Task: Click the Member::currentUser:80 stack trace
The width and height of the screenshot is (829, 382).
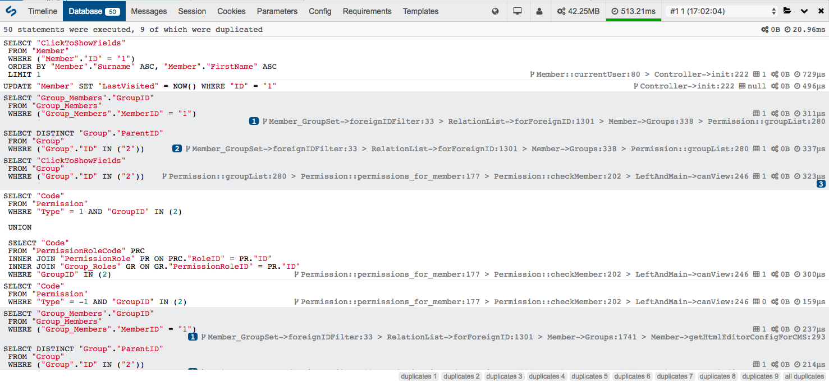Action: coord(585,74)
